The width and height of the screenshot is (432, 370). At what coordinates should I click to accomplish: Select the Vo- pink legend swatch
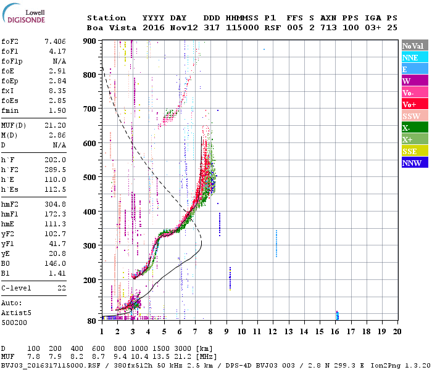pyautogui.click(x=415, y=92)
